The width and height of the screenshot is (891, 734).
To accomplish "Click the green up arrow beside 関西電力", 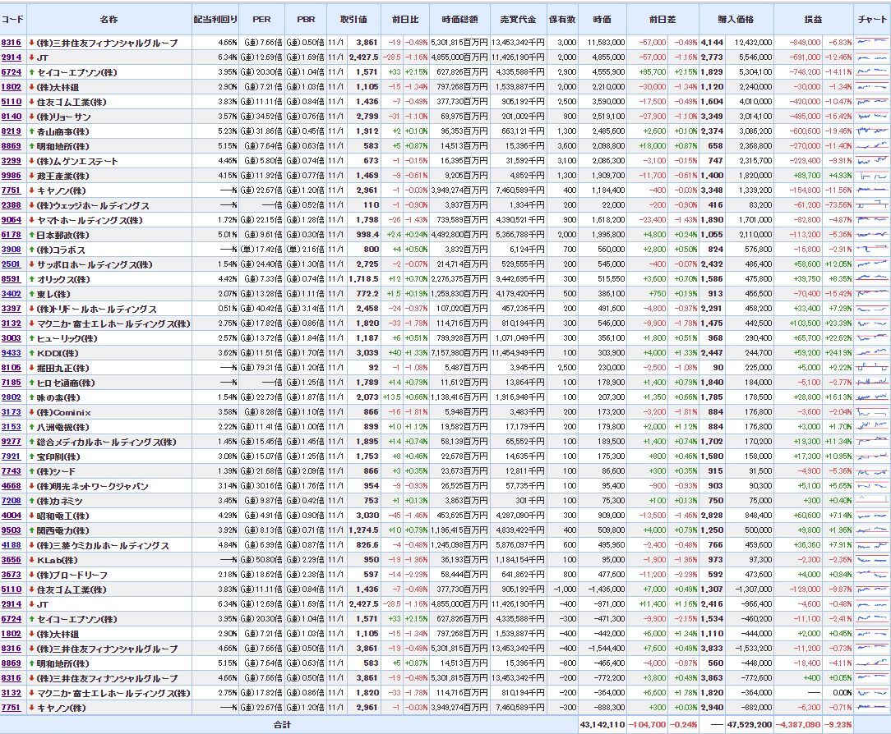I will tap(31, 530).
